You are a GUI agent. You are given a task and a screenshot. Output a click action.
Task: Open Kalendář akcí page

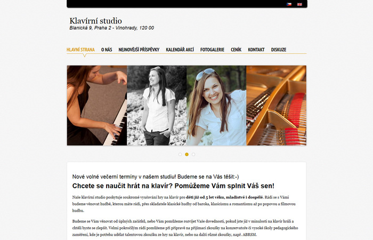tap(180, 50)
